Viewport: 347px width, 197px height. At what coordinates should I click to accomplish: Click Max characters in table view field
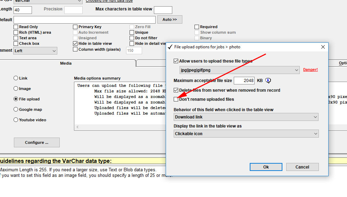click(163, 10)
